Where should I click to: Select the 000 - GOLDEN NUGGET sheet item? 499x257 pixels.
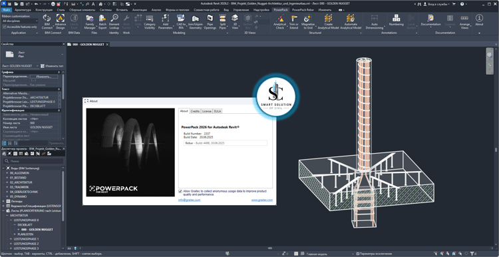click(x=37, y=229)
